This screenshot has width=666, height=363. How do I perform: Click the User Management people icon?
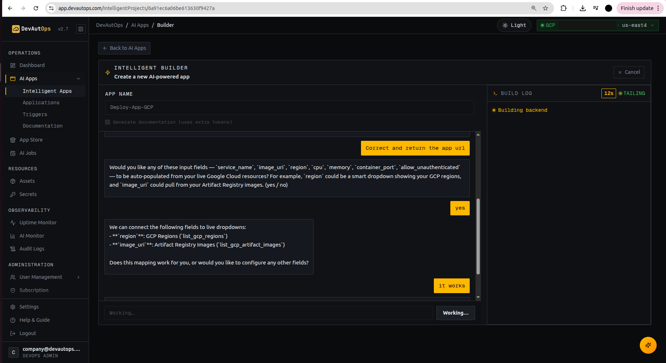(x=13, y=277)
